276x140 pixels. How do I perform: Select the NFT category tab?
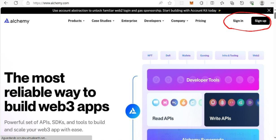(150, 55)
